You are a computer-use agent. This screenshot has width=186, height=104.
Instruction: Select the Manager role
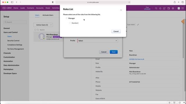click(x=71, y=18)
